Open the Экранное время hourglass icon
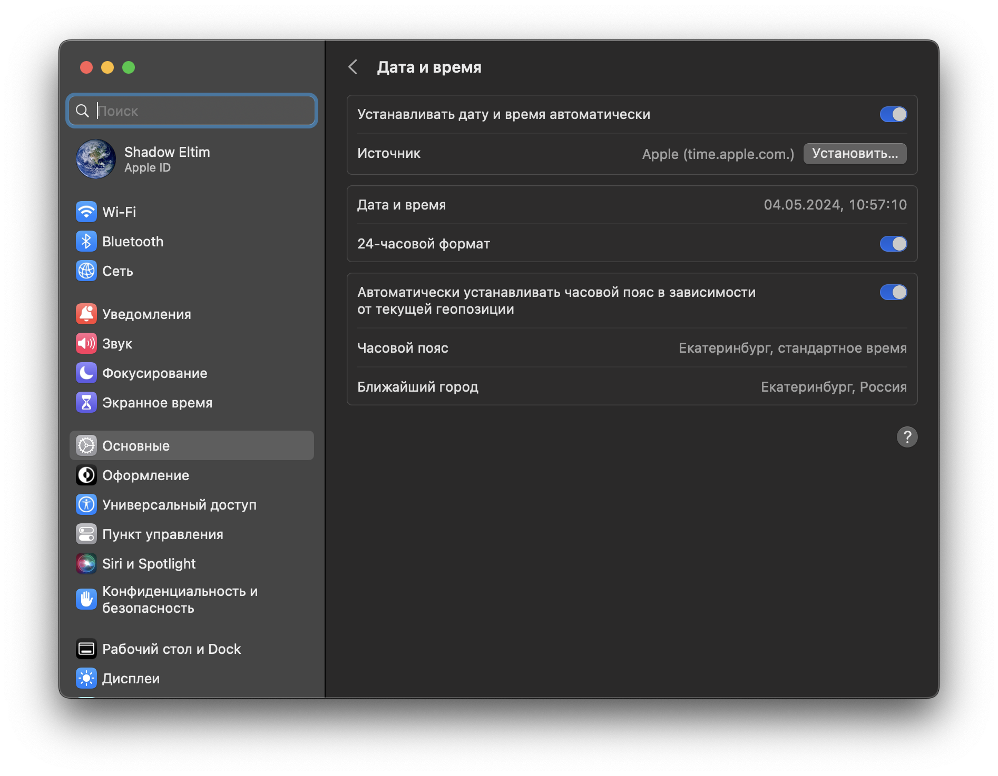Image resolution: width=998 pixels, height=776 pixels. pos(86,403)
